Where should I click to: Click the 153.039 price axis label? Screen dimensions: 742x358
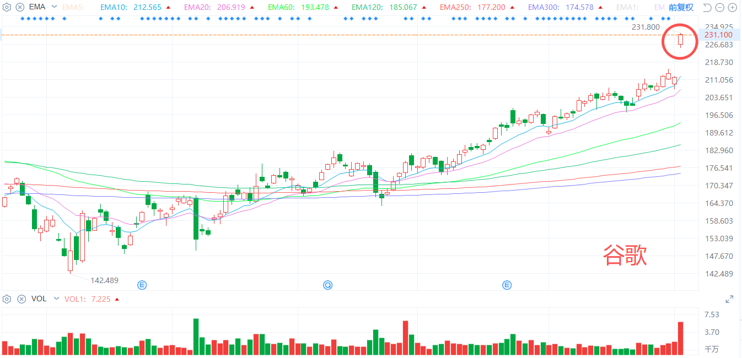[718, 238]
